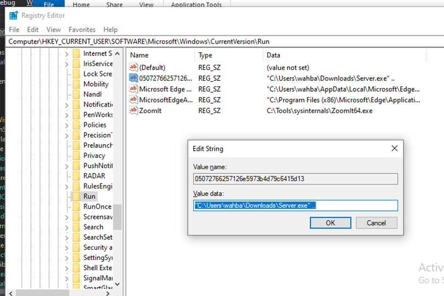Expand the Search key

(67, 227)
